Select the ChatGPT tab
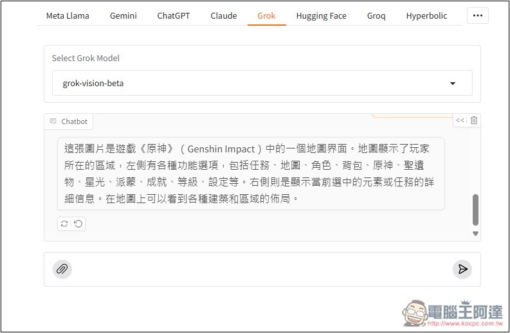The width and height of the screenshot is (510, 333). click(174, 15)
